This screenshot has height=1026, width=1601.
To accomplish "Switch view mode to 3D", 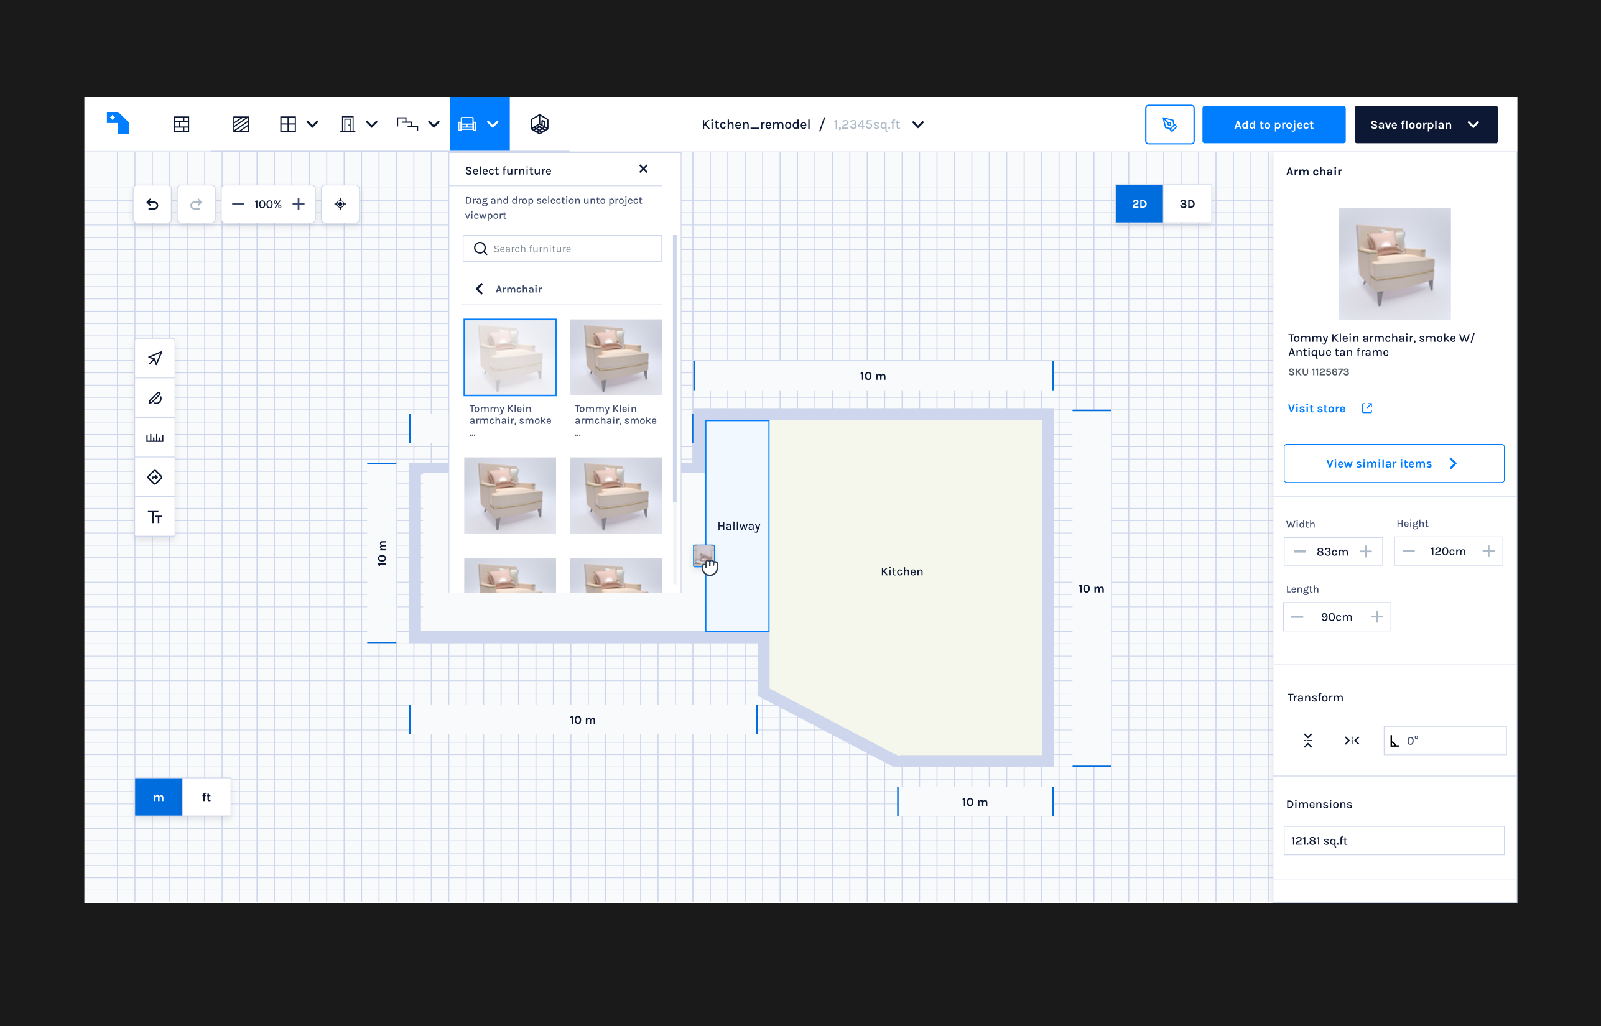I will coord(1187,204).
